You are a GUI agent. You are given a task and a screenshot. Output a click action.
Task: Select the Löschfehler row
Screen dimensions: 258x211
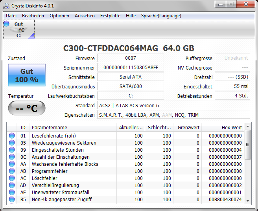(125, 178)
